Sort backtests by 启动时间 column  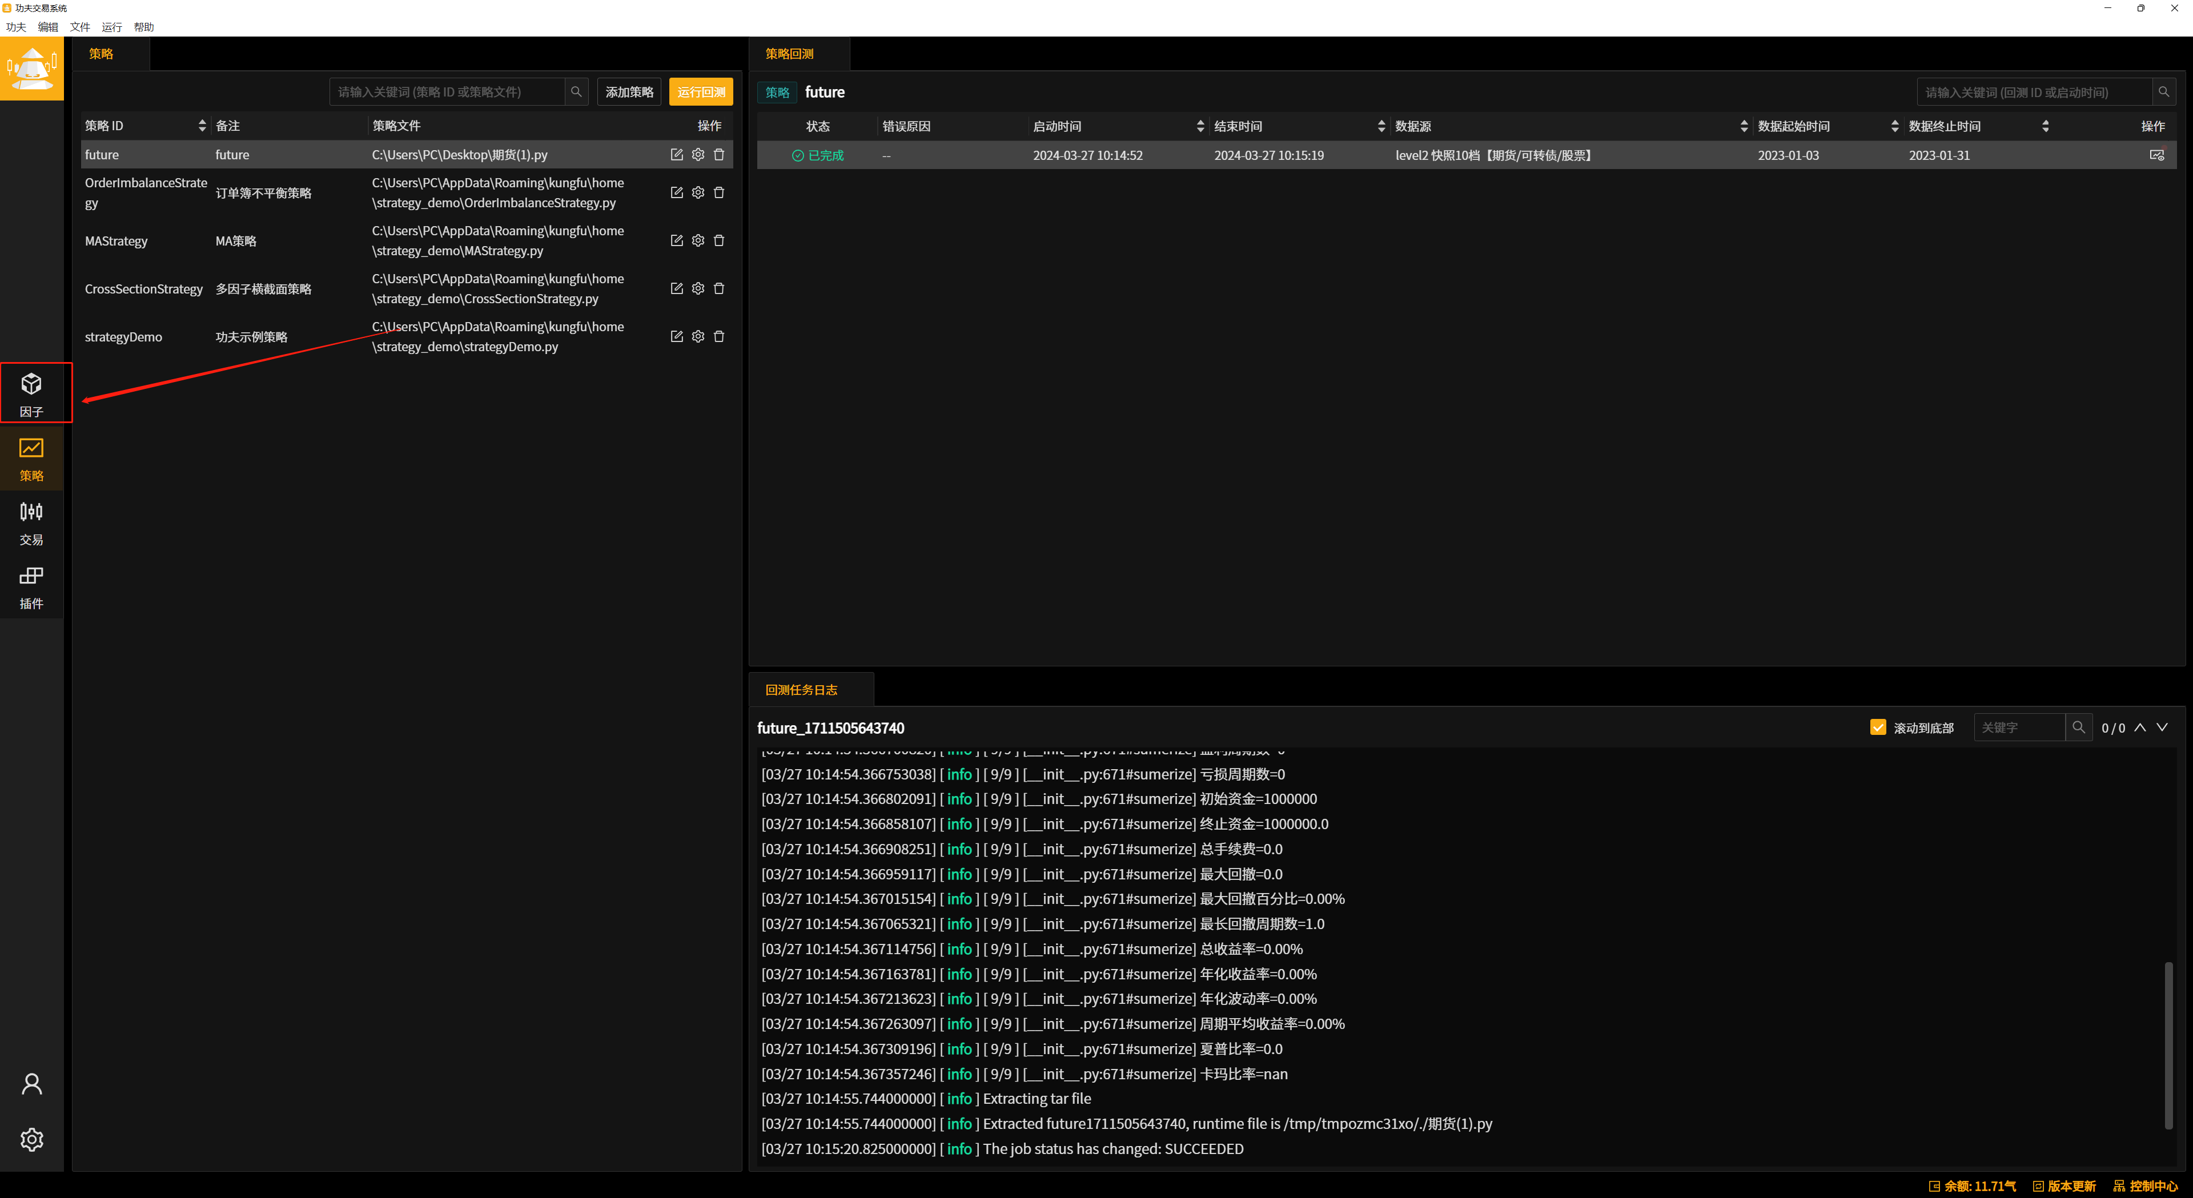(1200, 126)
